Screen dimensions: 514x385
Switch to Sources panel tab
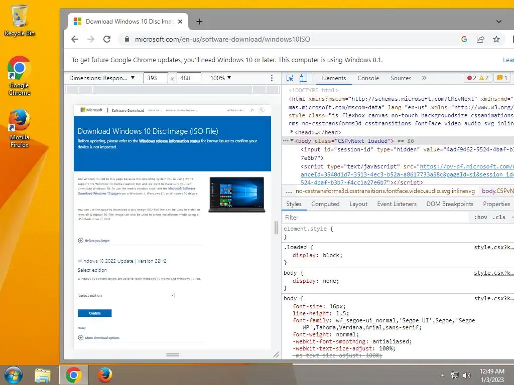tap(401, 78)
